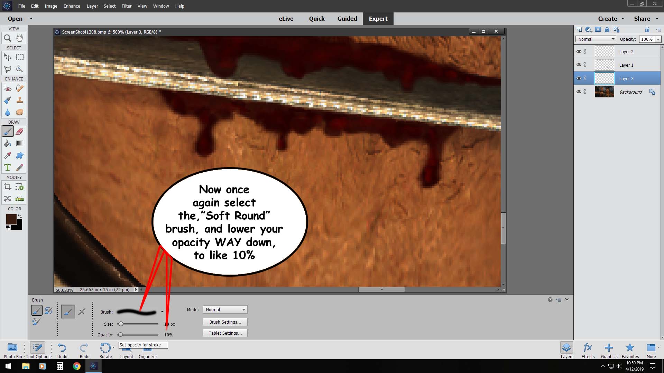Switch to Quick mode tab
Image resolution: width=664 pixels, height=373 pixels.
(317, 19)
